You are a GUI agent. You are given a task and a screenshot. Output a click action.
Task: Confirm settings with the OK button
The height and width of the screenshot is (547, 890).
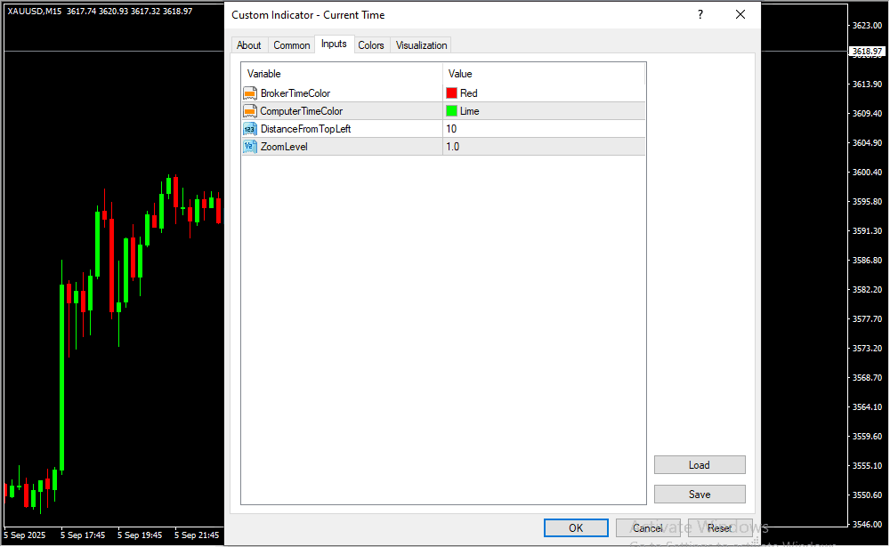576,528
